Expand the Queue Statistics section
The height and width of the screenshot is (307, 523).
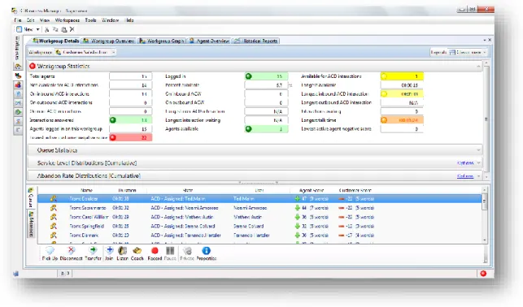478,150
